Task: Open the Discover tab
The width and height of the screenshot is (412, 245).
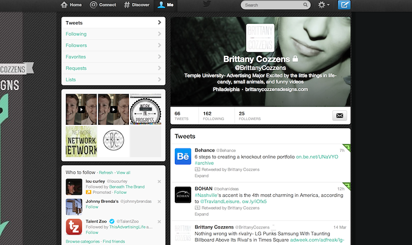Action: coord(137,5)
